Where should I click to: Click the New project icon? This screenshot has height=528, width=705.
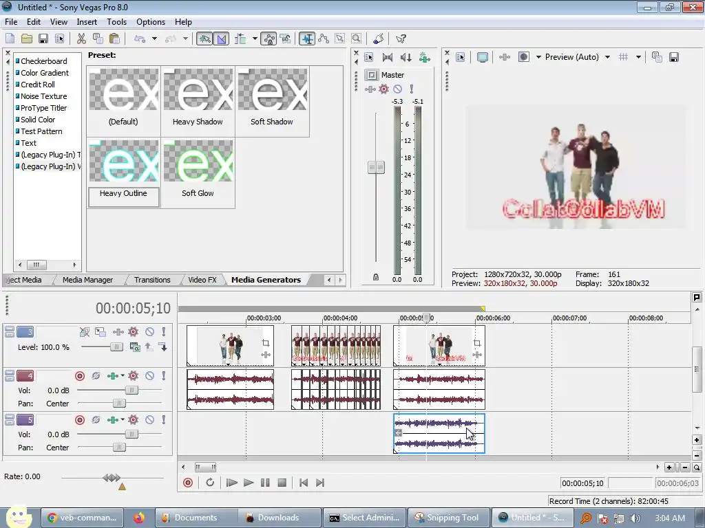click(10, 38)
